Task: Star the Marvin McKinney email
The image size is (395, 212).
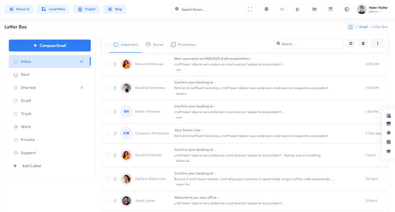Action: coord(115,64)
